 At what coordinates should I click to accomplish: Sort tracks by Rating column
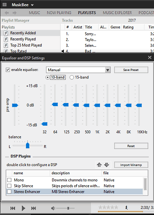point(133,27)
